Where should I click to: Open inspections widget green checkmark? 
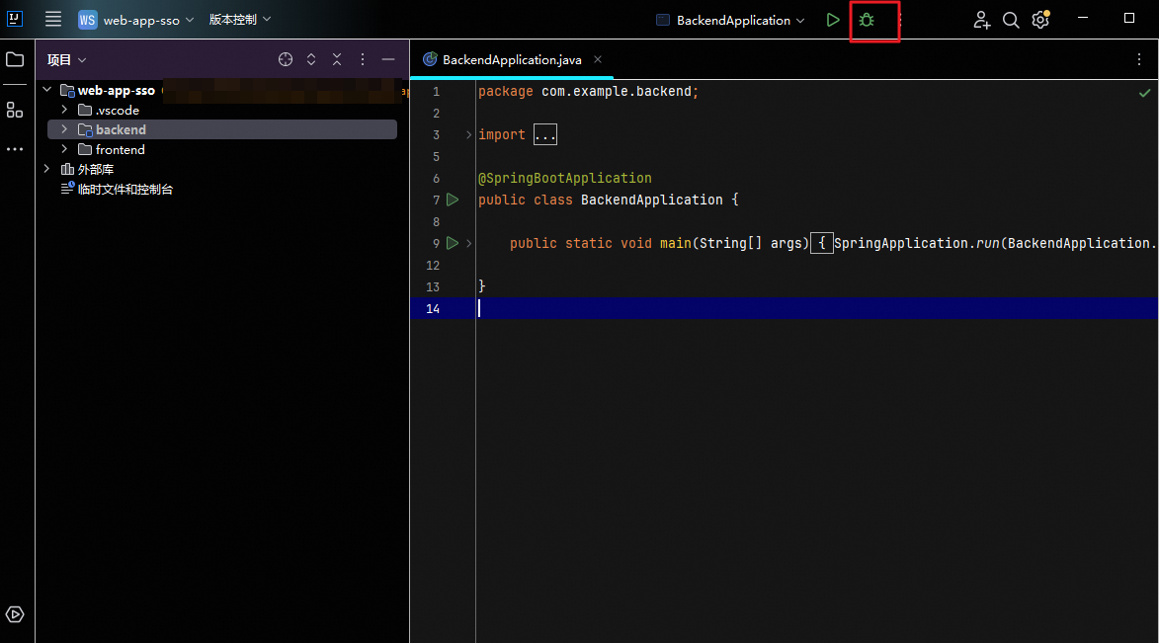coord(1144,93)
